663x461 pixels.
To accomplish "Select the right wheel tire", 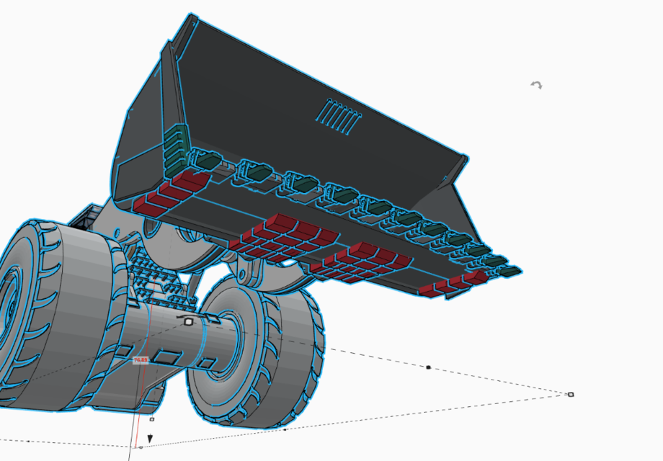I will tap(288, 353).
